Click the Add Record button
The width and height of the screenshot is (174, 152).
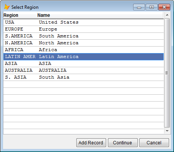coord(91,142)
